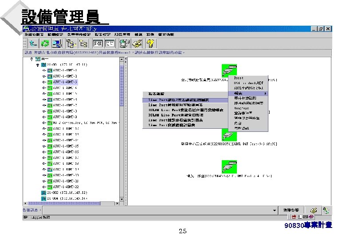The height and width of the screenshot is (239, 346).
Task: Expand the NT-2 Controller tree node
Action: tap(44, 123)
